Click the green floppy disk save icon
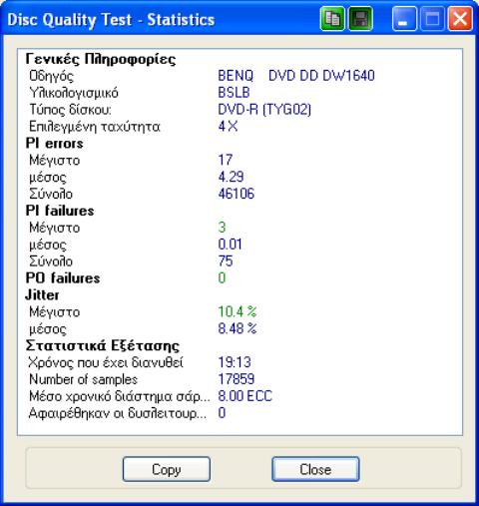 tap(360, 19)
